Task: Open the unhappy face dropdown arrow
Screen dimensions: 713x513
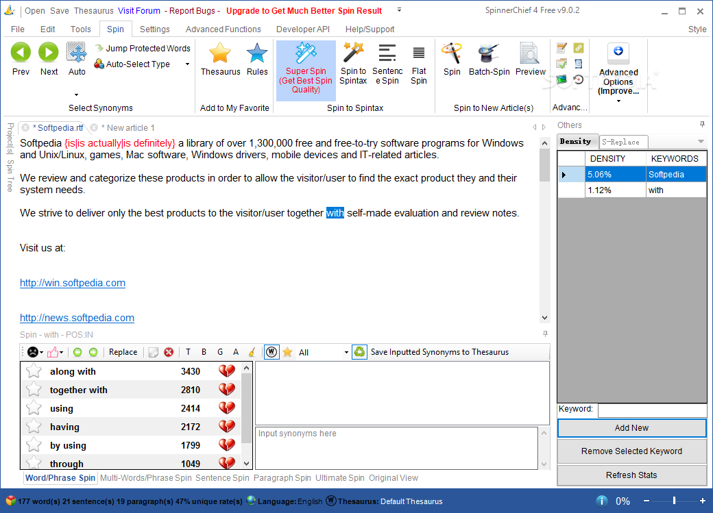Action: (x=41, y=353)
